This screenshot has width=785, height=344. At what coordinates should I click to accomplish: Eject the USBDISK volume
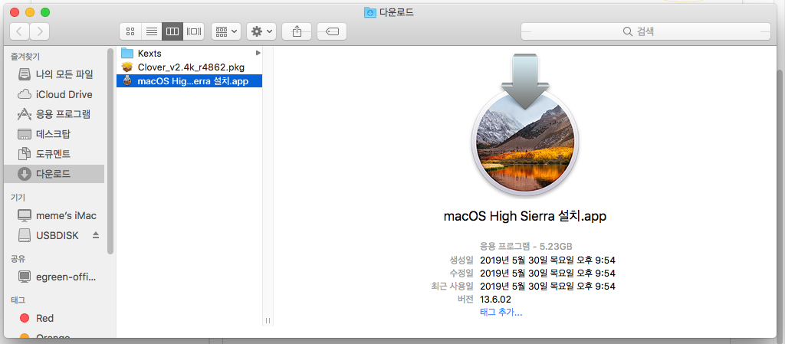pos(96,235)
